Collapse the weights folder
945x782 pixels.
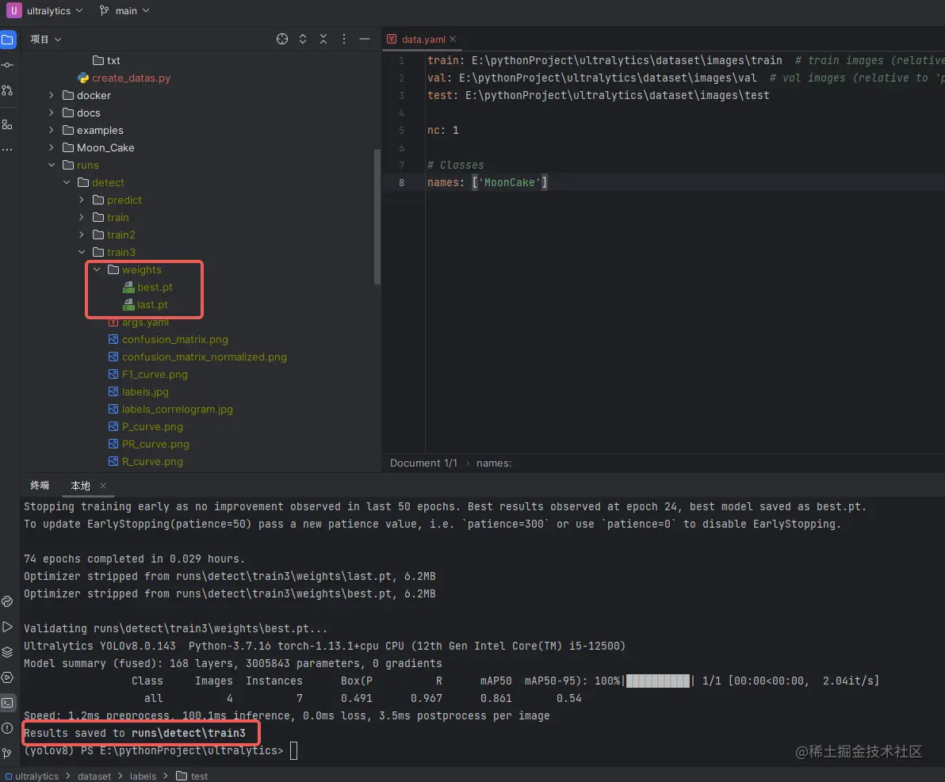(97, 270)
